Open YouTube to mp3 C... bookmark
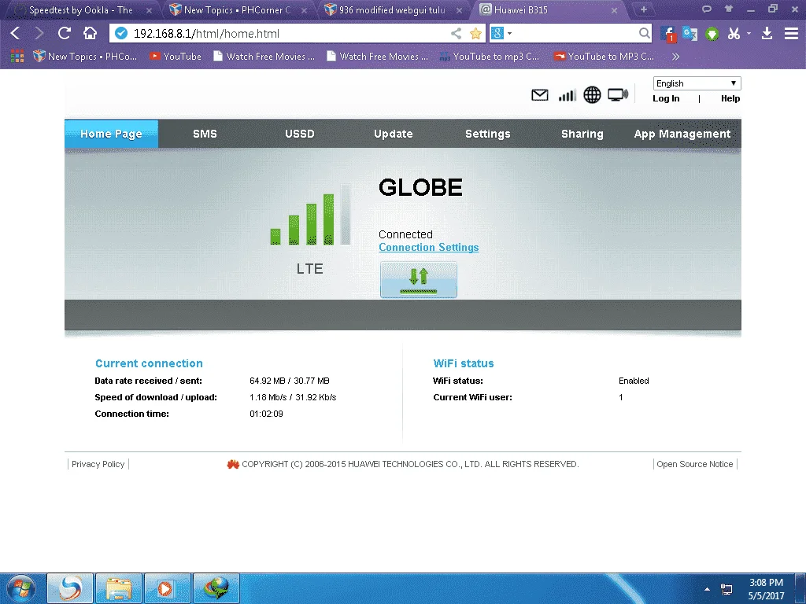The image size is (806, 604). pos(490,57)
